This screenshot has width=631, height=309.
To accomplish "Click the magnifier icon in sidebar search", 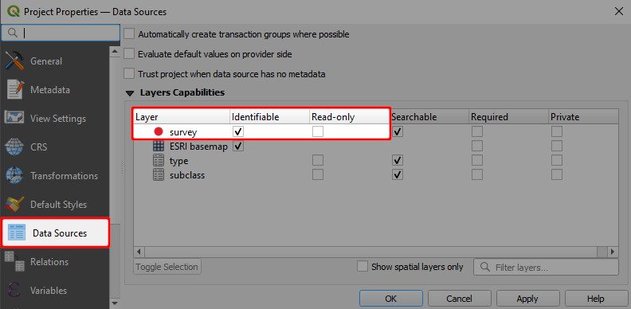I will [12, 33].
